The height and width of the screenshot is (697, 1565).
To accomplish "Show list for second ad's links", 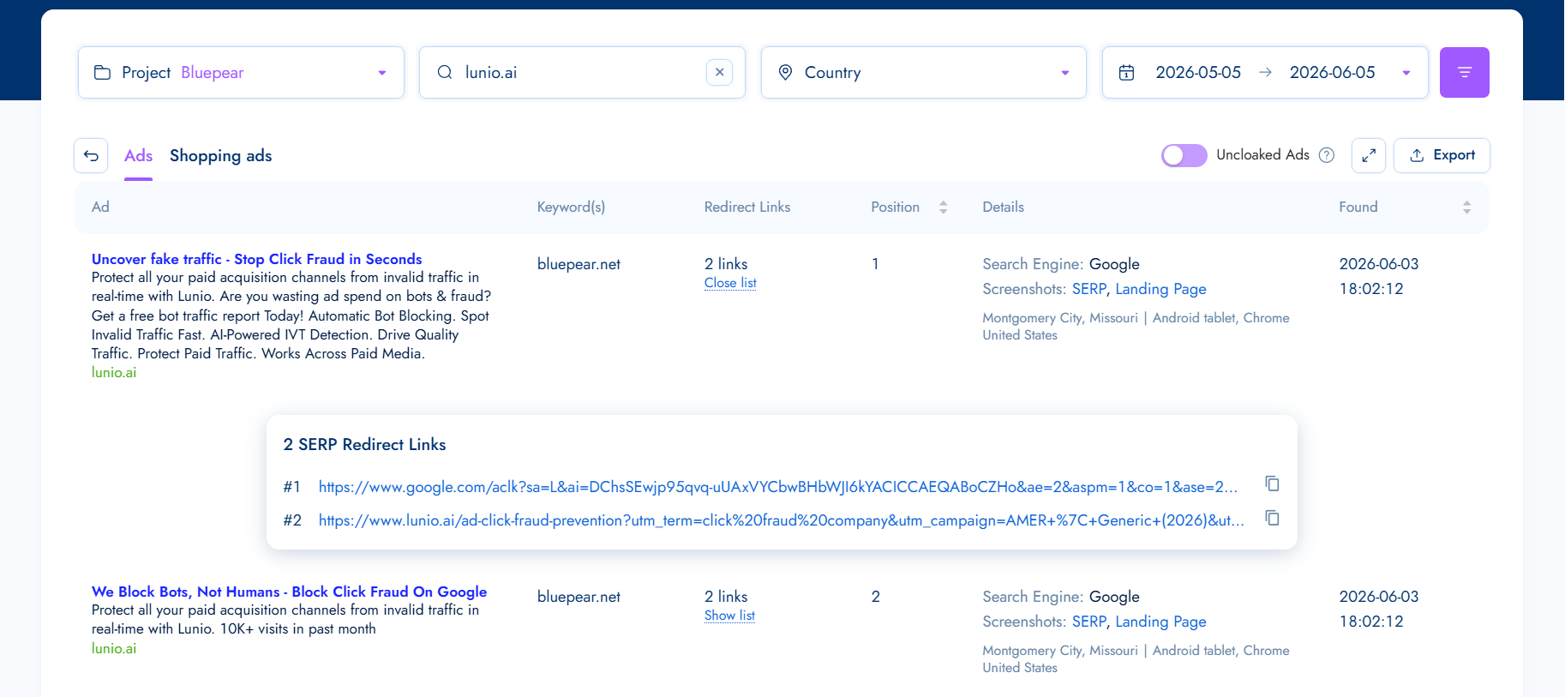I will coord(729,616).
